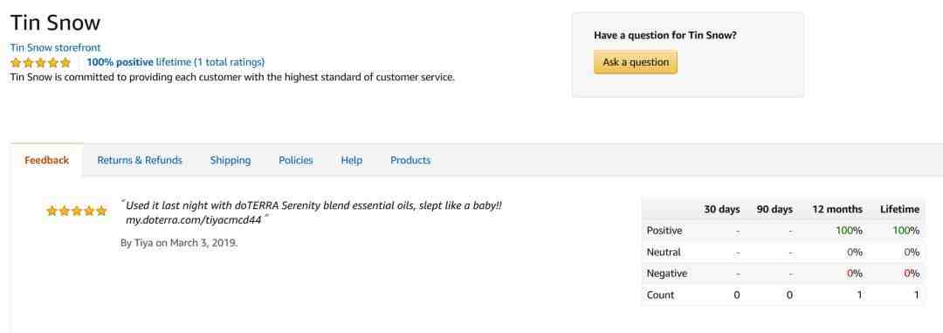Click the Tin Snow seller name heading
Image resolution: width=943 pixels, height=333 pixels.
point(55,23)
